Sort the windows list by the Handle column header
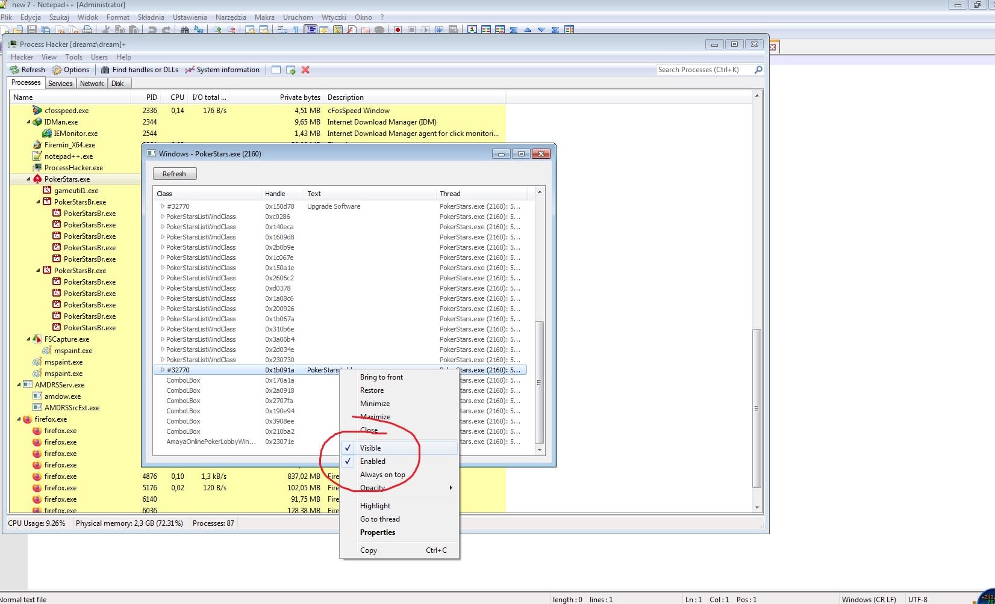This screenshot has height=604, width=995. (x=282, y=194)
